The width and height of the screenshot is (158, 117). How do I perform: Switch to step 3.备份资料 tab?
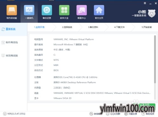93,27
